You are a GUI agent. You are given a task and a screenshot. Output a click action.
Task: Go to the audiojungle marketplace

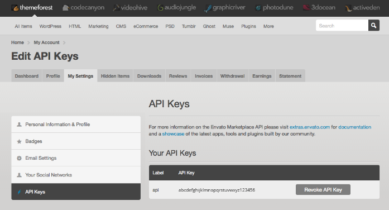click(x=176, y=8)
